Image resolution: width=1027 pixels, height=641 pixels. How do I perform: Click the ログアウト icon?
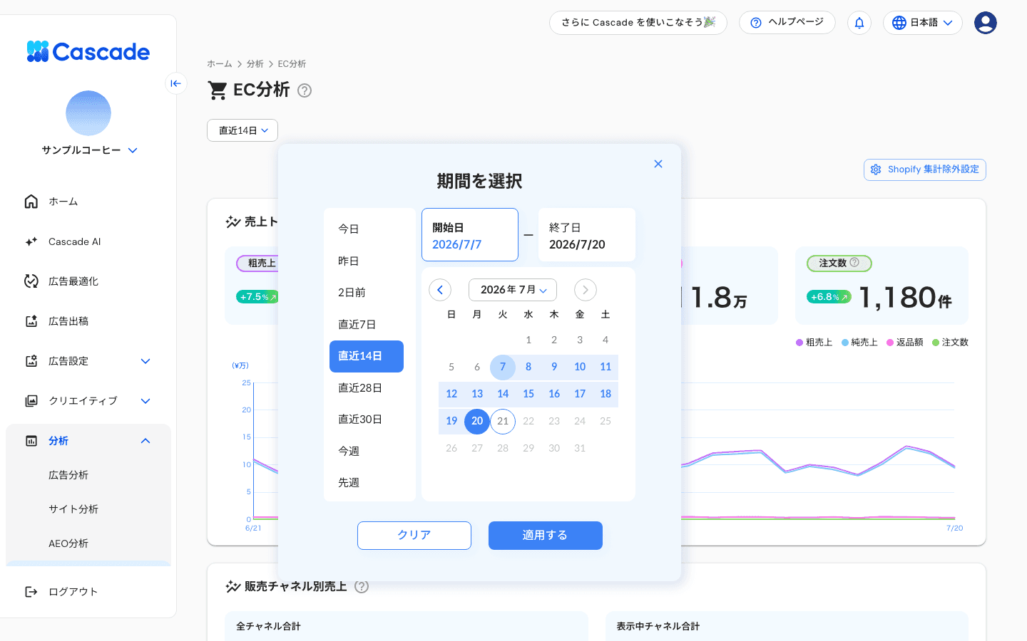pyautogui.click(x=31, y=592)
